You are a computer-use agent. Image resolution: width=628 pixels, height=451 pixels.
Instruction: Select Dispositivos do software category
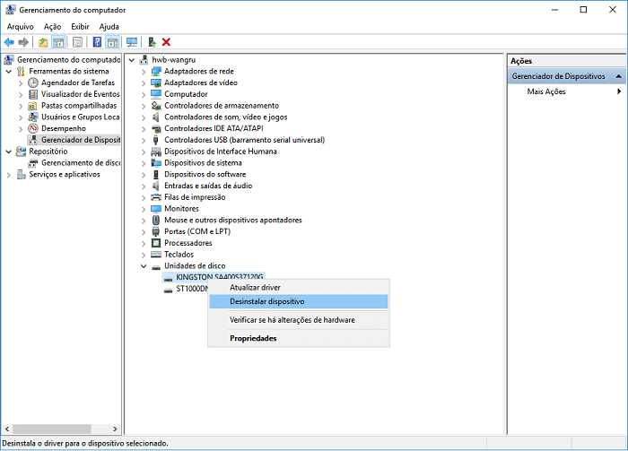(205, 175)
